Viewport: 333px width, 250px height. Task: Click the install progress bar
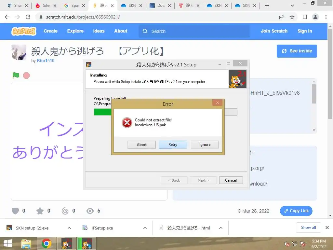(166, 112)
